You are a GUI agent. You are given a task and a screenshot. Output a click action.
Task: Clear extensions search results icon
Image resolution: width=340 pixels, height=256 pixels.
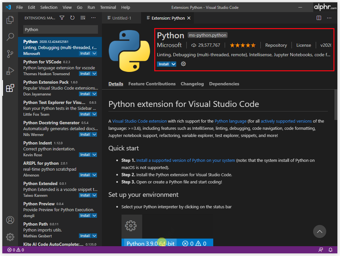83,18
